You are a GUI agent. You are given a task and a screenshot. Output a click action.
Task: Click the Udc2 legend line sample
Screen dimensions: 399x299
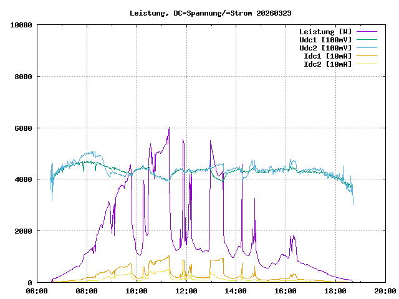click(367, 48)
